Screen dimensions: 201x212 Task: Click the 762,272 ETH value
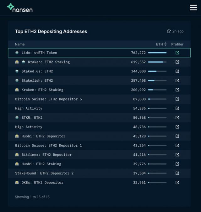138,53
